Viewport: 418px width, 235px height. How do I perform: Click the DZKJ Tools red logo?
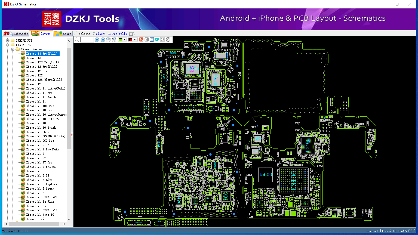pos(51,19)
